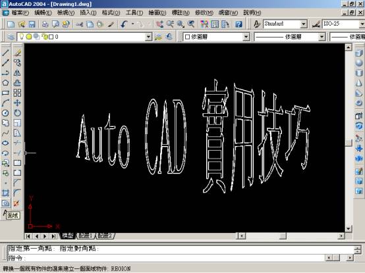The width and height of the screenshot is (365, 273).
Task: Expand the layer 0 dropdown list
Action: [x=148, y=37]
